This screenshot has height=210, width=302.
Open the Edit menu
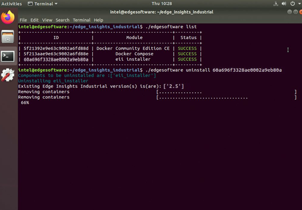click(x=34, y=20)
